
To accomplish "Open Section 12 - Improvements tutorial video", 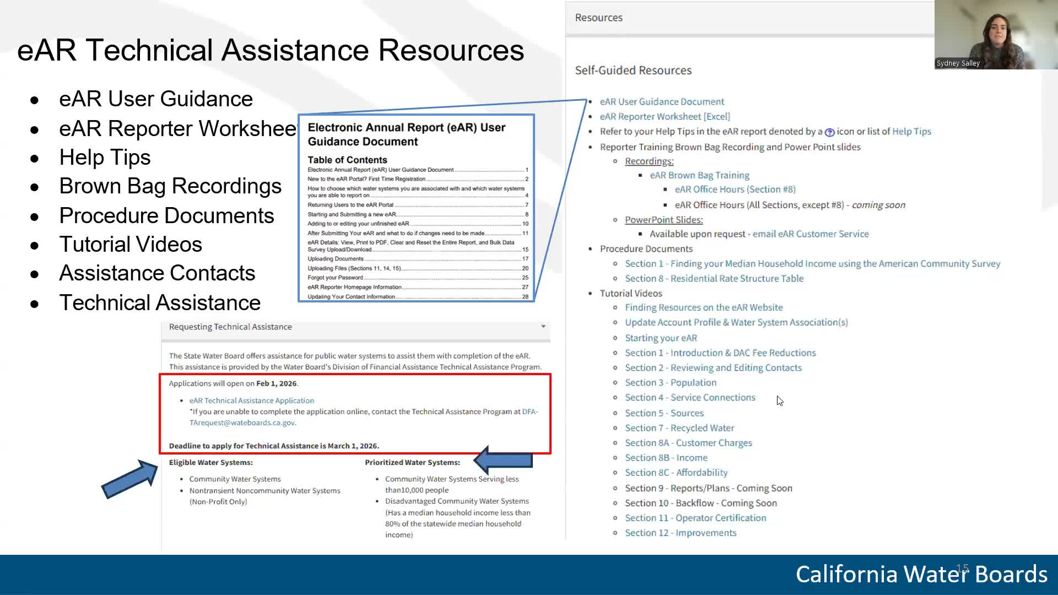I will [x=681, y=533].
